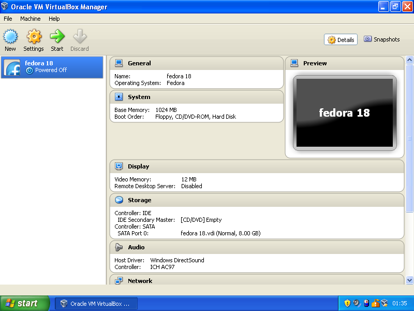Switch to Details view

(x=341, y=40)
